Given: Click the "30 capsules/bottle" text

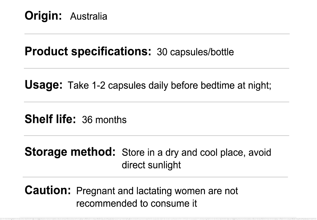Looking at the screenshot, I should (x=195, y=52).
